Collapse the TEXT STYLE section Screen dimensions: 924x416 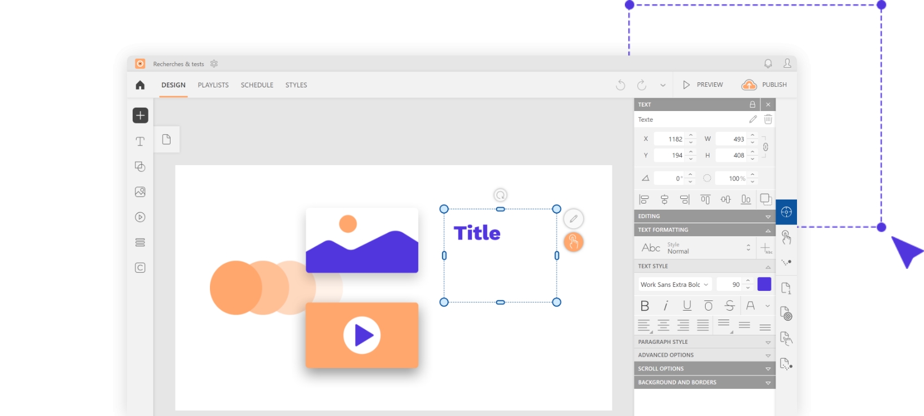click(704, 266)
